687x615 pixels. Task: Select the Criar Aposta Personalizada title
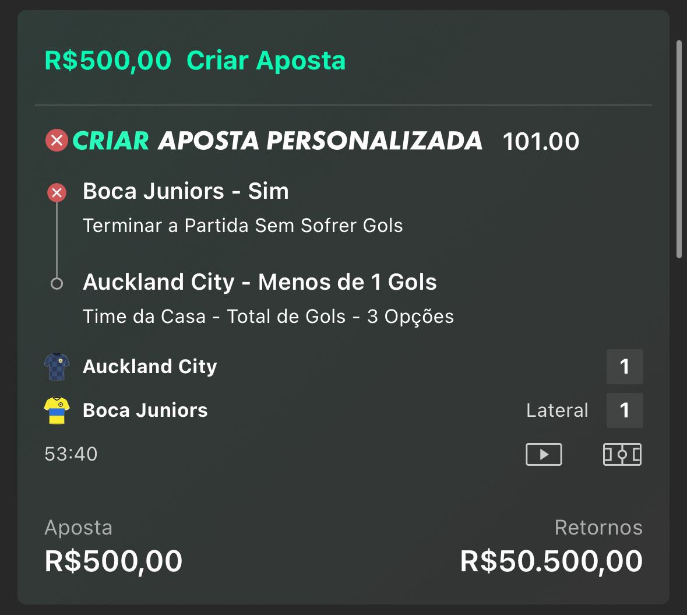tap(277, 140)
